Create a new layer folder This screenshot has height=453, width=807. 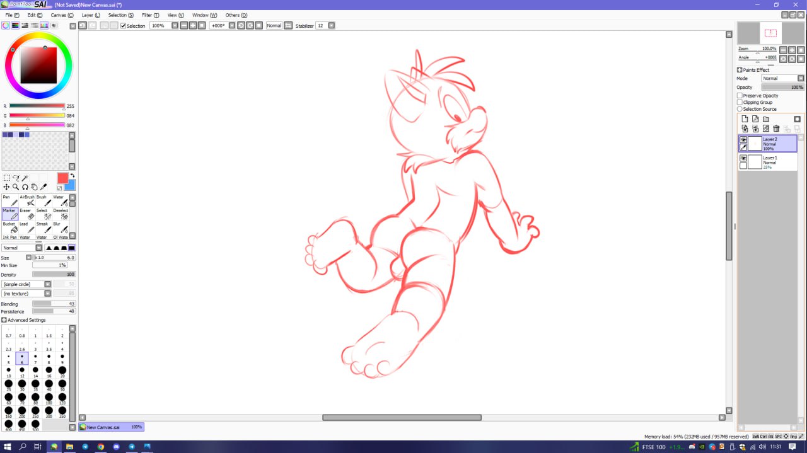point(765,119)
